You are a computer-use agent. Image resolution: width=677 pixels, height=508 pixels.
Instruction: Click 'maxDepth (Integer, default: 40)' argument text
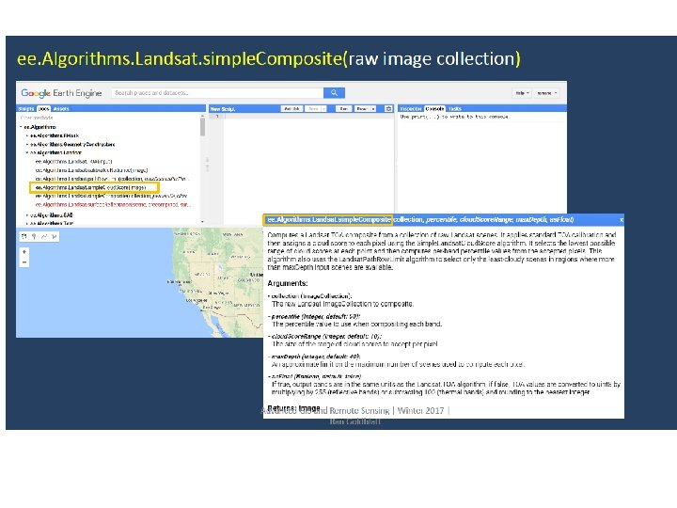[x=316, y=357]
